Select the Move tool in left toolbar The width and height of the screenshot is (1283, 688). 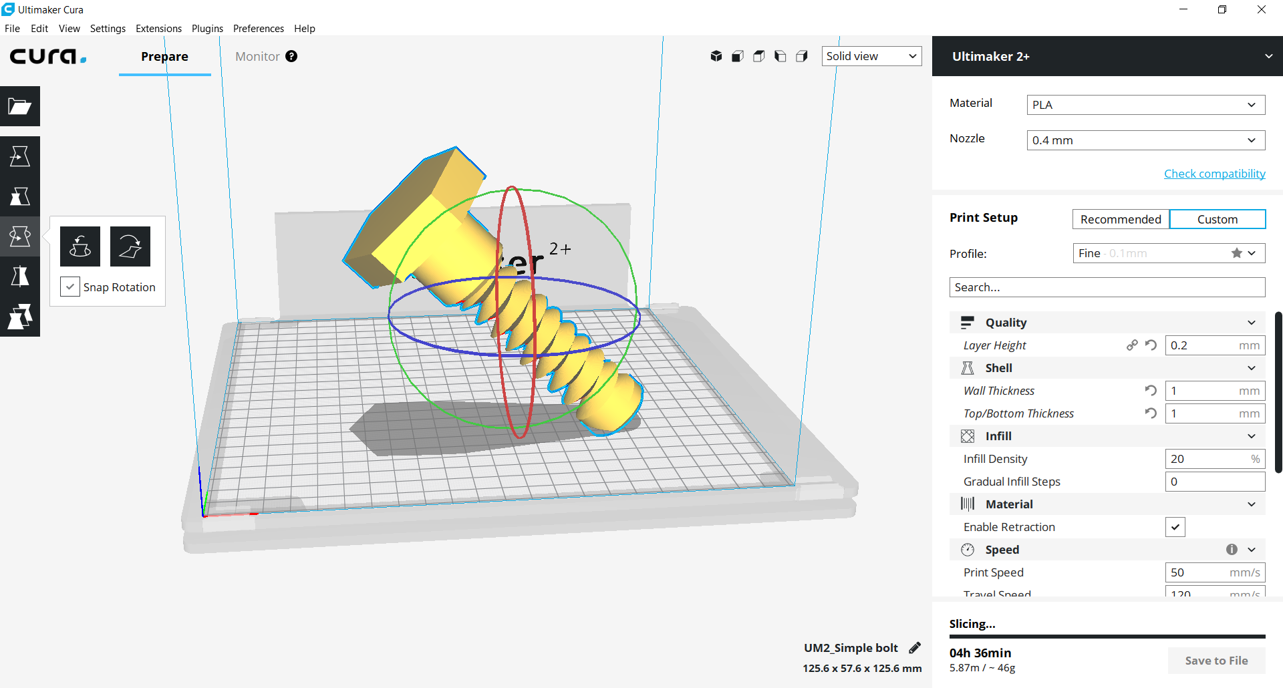click(x=20, y=156)
